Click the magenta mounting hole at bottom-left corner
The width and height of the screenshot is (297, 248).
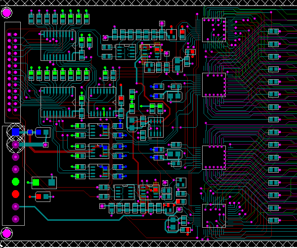[x=6, y=233]
